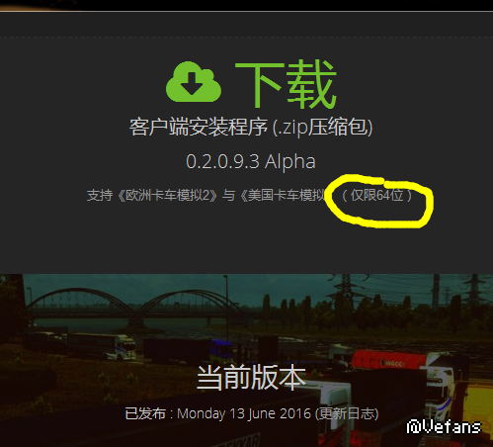
Task: Select the 客户端安装程序 (.zip压缩包) text
Action: pos(251,128)
